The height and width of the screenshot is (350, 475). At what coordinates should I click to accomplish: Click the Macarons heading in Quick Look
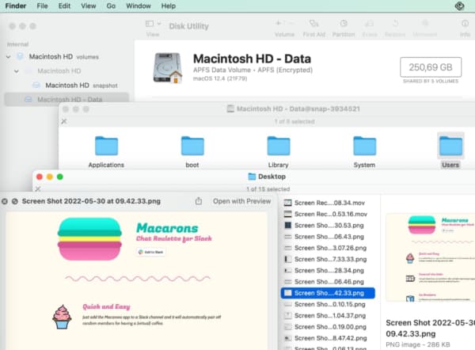coord(167,228)
